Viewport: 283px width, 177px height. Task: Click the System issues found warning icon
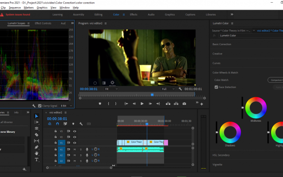coord(2,15)
